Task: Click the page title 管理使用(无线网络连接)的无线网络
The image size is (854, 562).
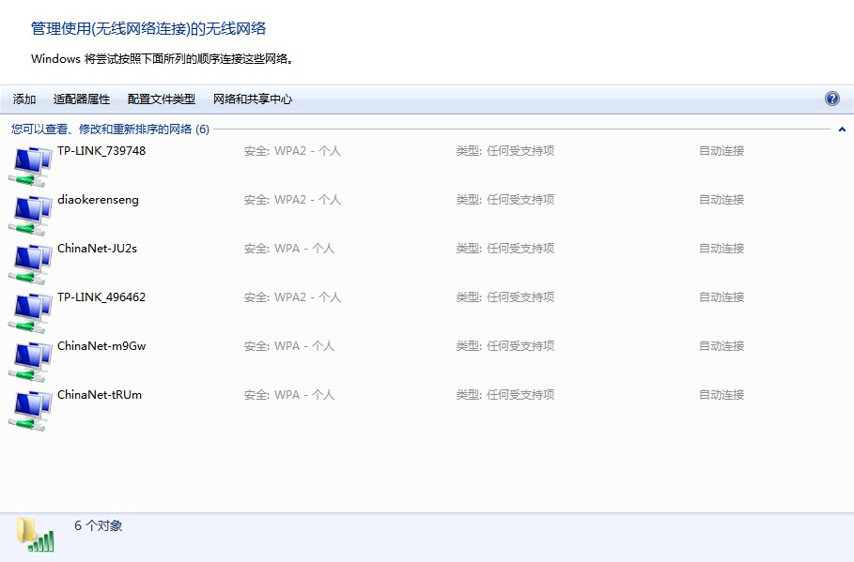Action: tap(148, 28)
